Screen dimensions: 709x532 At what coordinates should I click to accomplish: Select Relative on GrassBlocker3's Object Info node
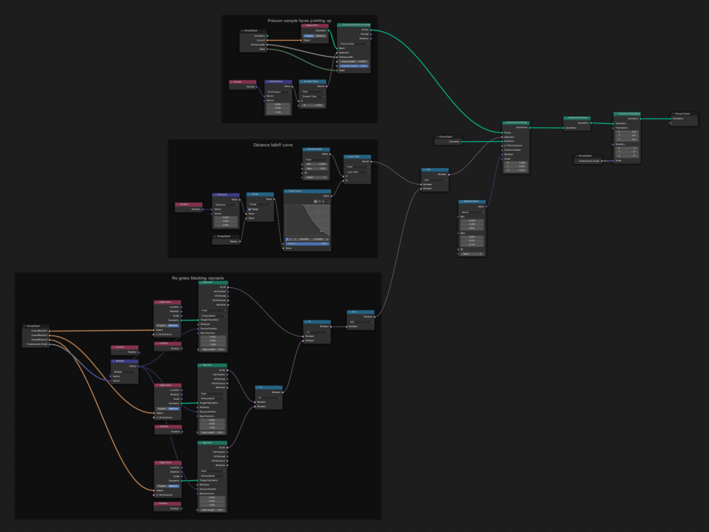click(x=173, y=486)
